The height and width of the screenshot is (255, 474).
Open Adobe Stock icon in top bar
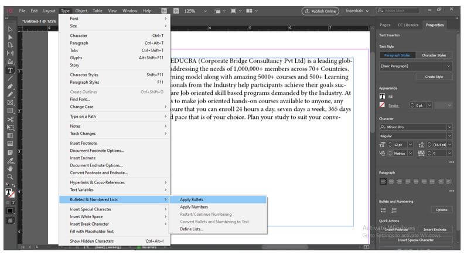(x=176, y=11)
